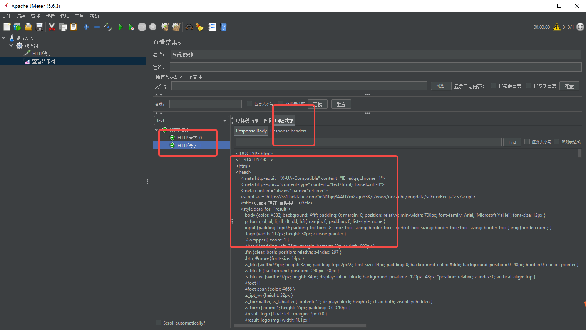The width and height of the screenshot is (586, 330).
Task: Click the Clear results icon
Action: (x=165, y=27)
